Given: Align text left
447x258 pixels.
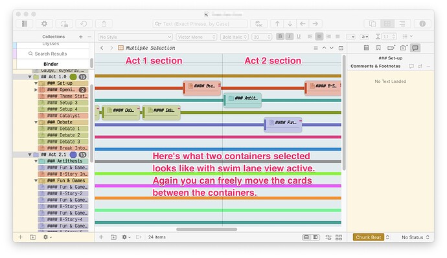Looking at the screenshot, I should tap(310, 36).
